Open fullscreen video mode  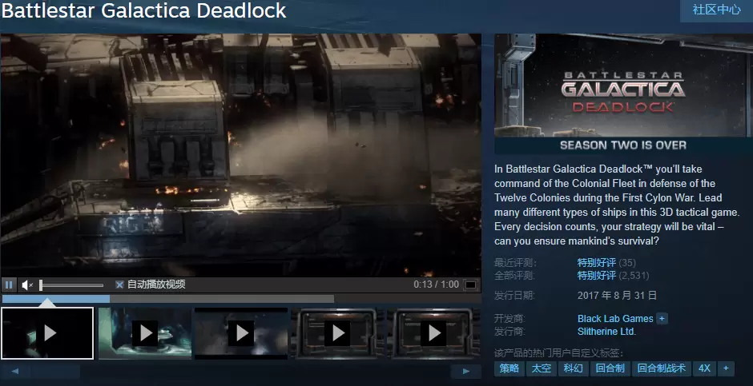click(x=471, y=285)
